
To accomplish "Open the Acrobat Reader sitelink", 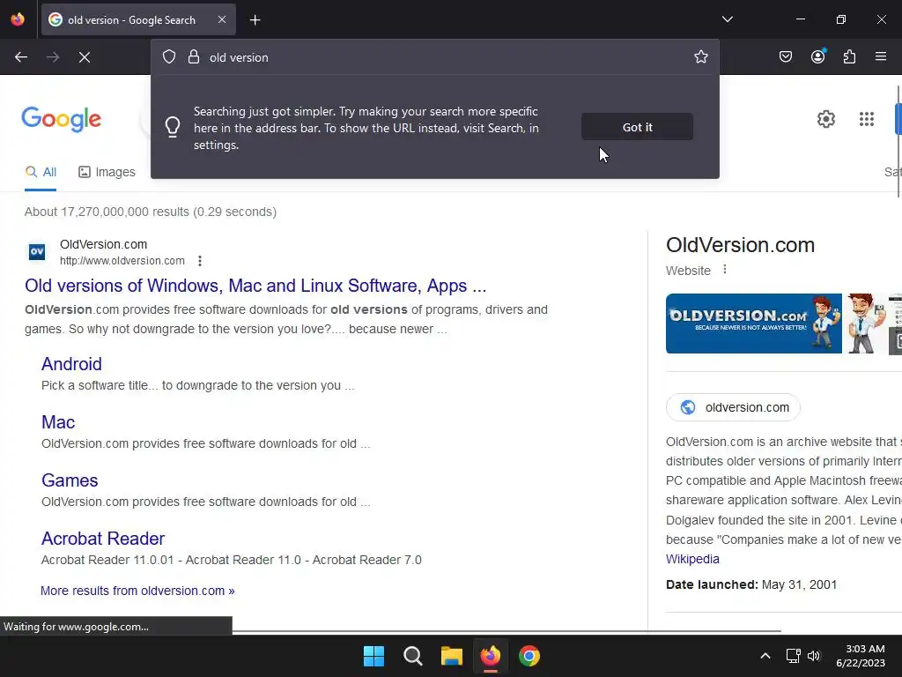I will pyautogui.click(x=103, y=539).
